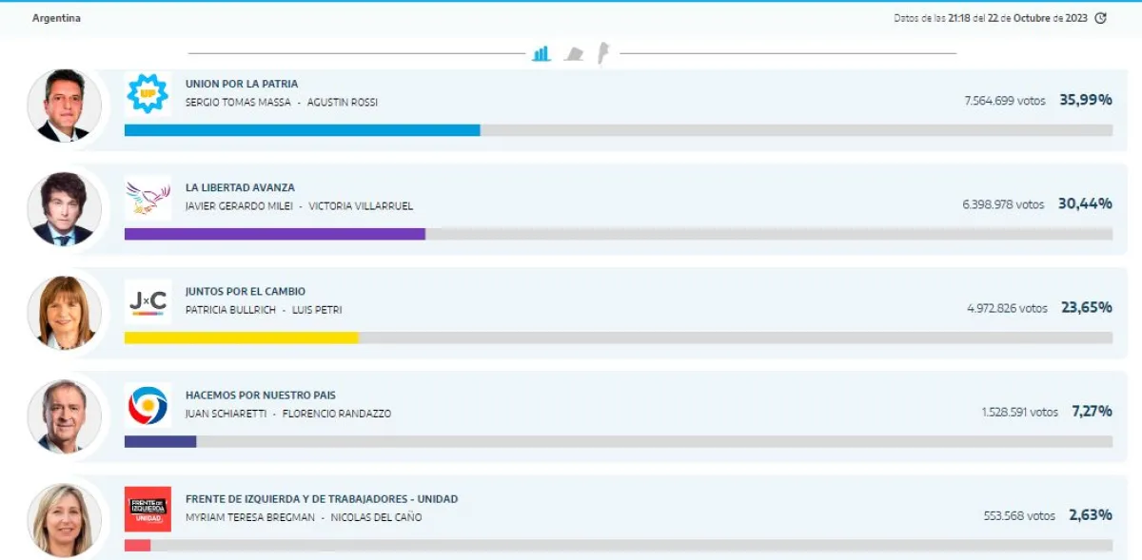The height and width of the screenshot is (560, 1142).
Task: Select the JUNTOS POR EL CAMBIO party name
Action: pyautogui.click(x=246, y=291)
